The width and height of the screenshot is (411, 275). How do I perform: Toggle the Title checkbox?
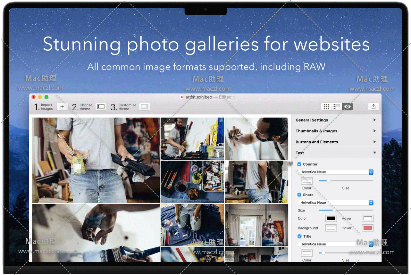299,236
